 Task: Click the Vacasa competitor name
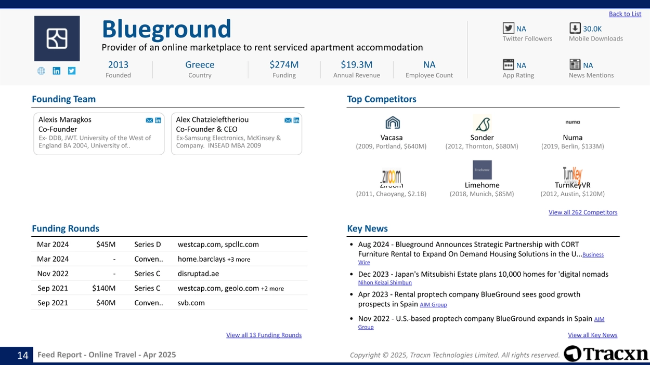pos(392,138)
